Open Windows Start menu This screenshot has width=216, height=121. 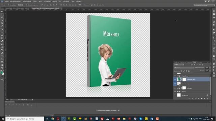(x=3, y=119)
